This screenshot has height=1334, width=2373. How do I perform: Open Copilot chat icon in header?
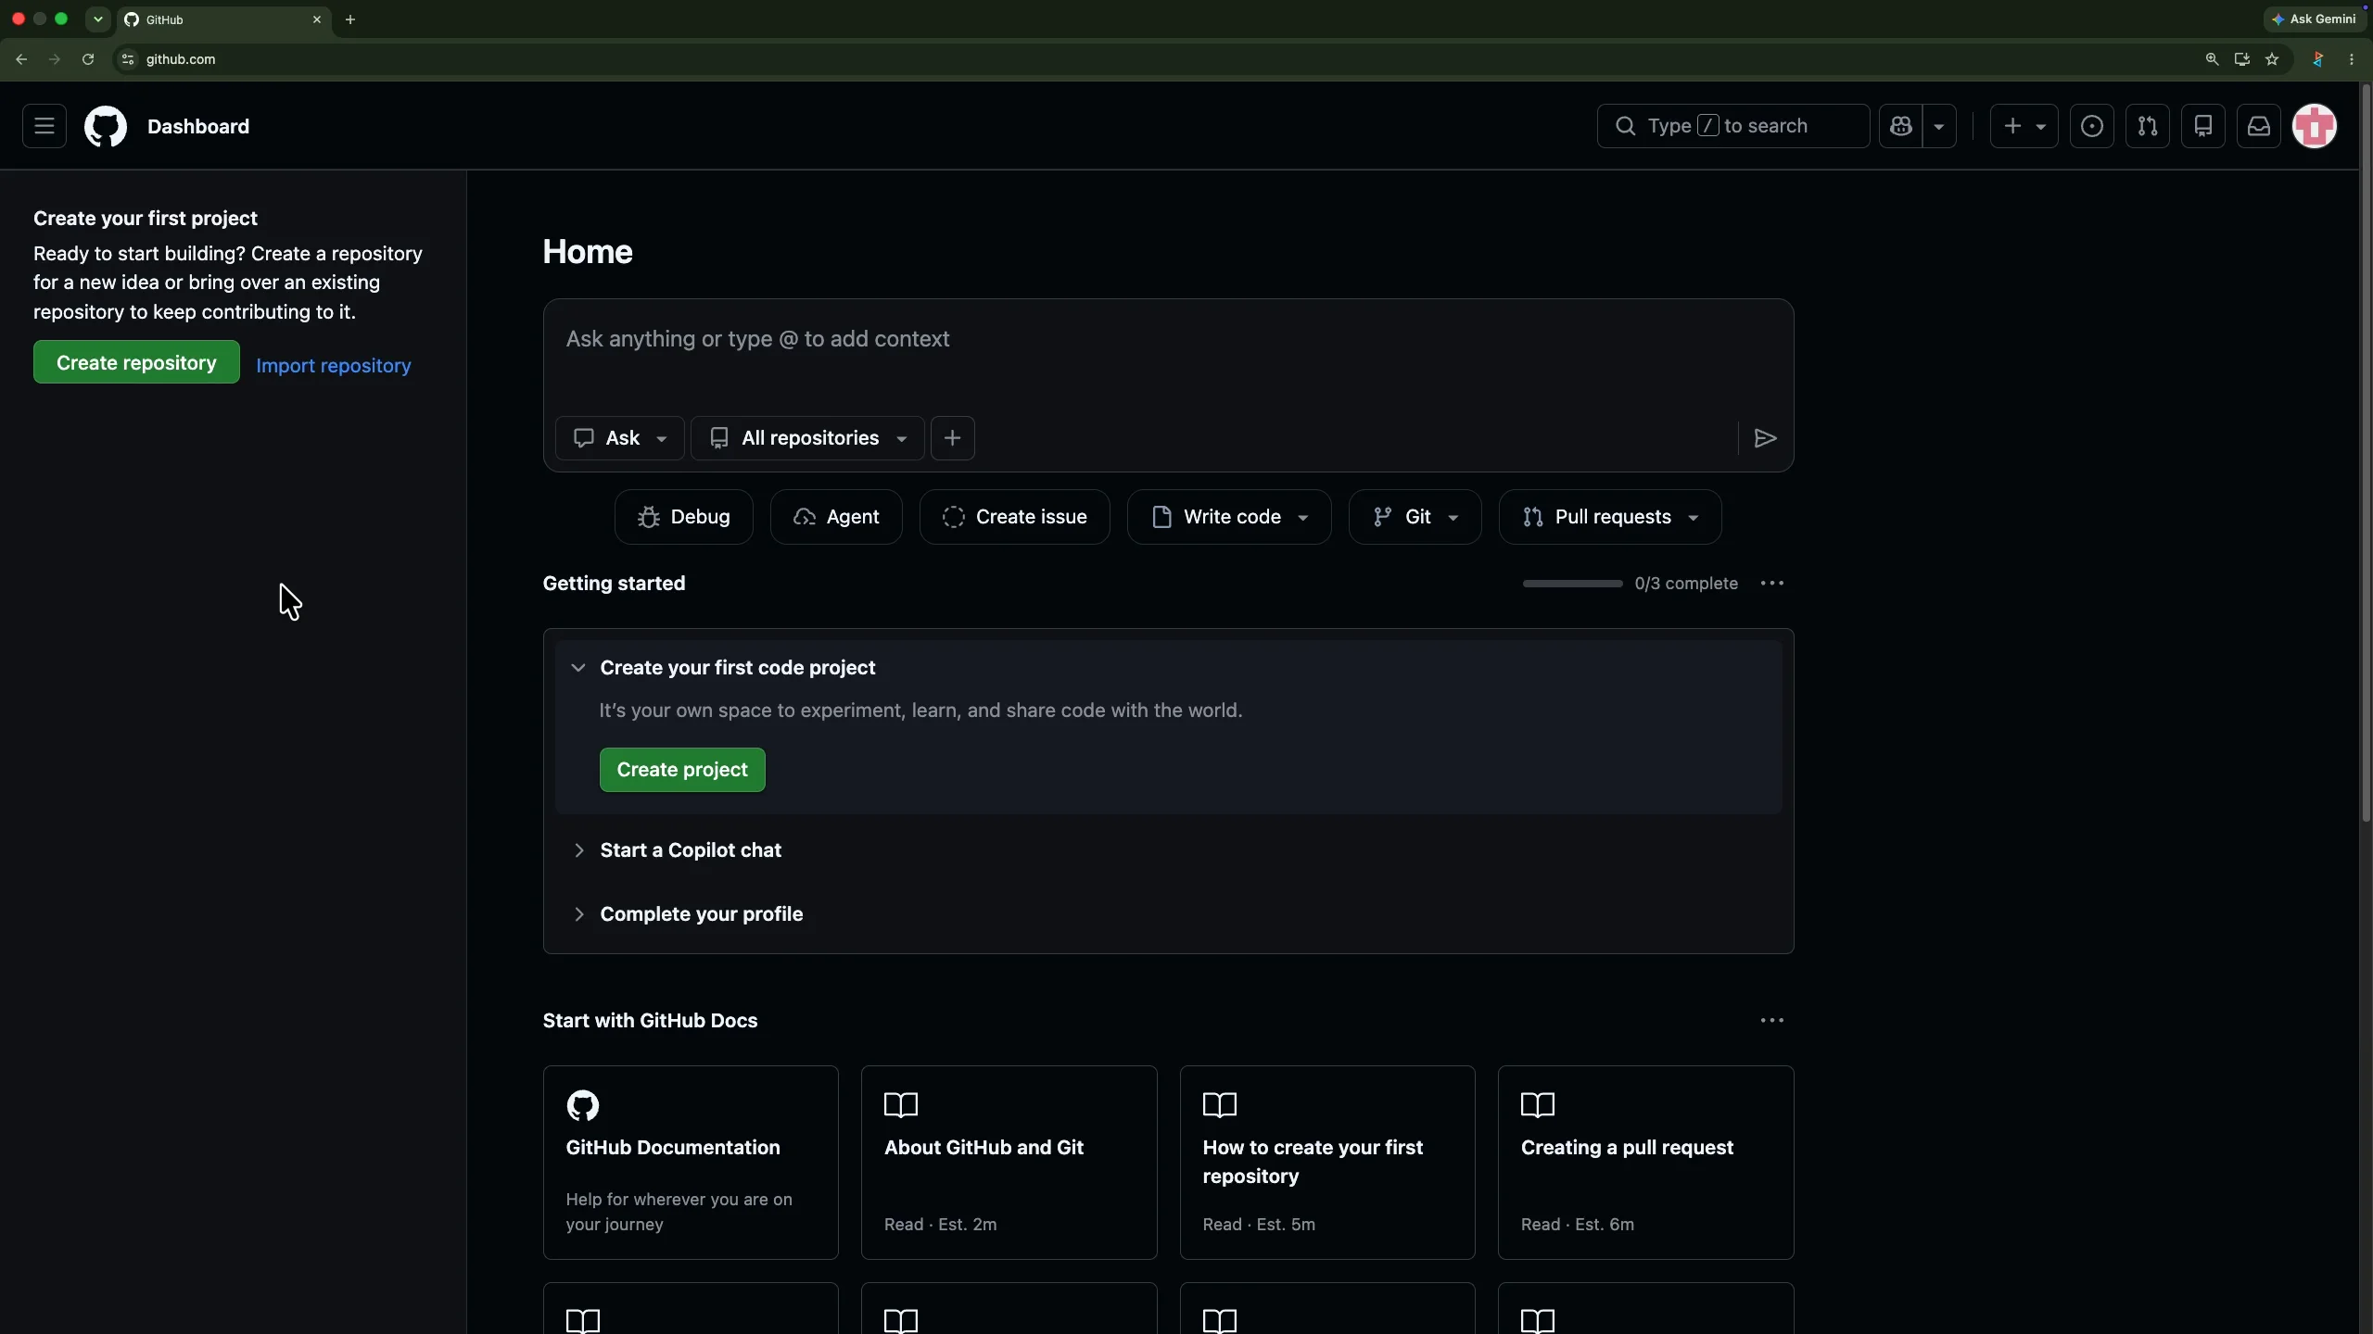pos(1901,126)
